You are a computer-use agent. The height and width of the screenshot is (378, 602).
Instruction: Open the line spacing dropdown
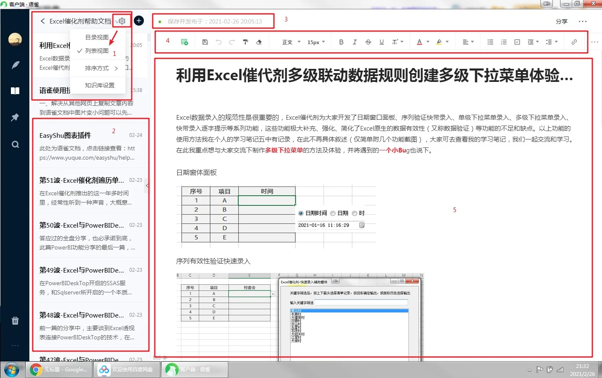(552, 42)
